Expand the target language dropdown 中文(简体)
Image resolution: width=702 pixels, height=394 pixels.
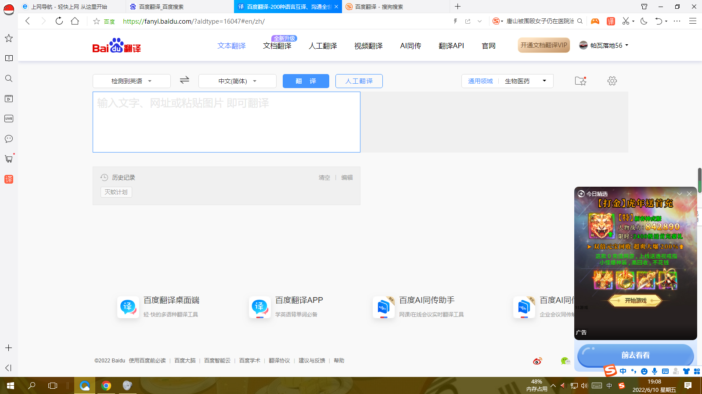238,81
